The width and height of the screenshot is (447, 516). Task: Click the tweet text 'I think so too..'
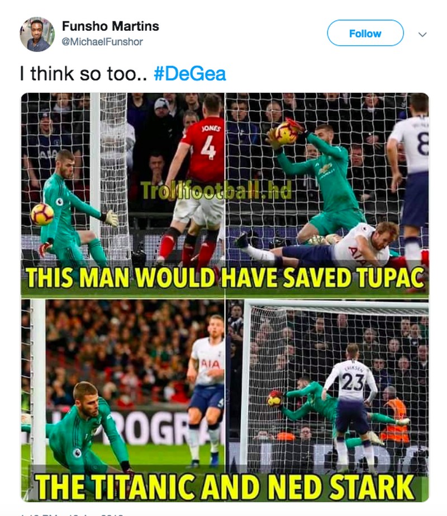[x=83, y=73]
